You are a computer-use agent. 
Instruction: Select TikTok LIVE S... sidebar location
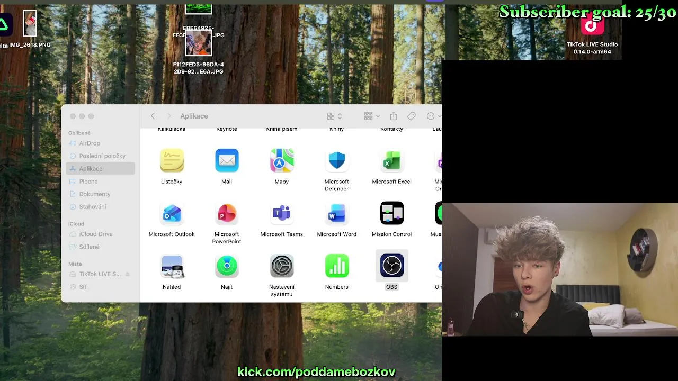[x=101, y=274]
